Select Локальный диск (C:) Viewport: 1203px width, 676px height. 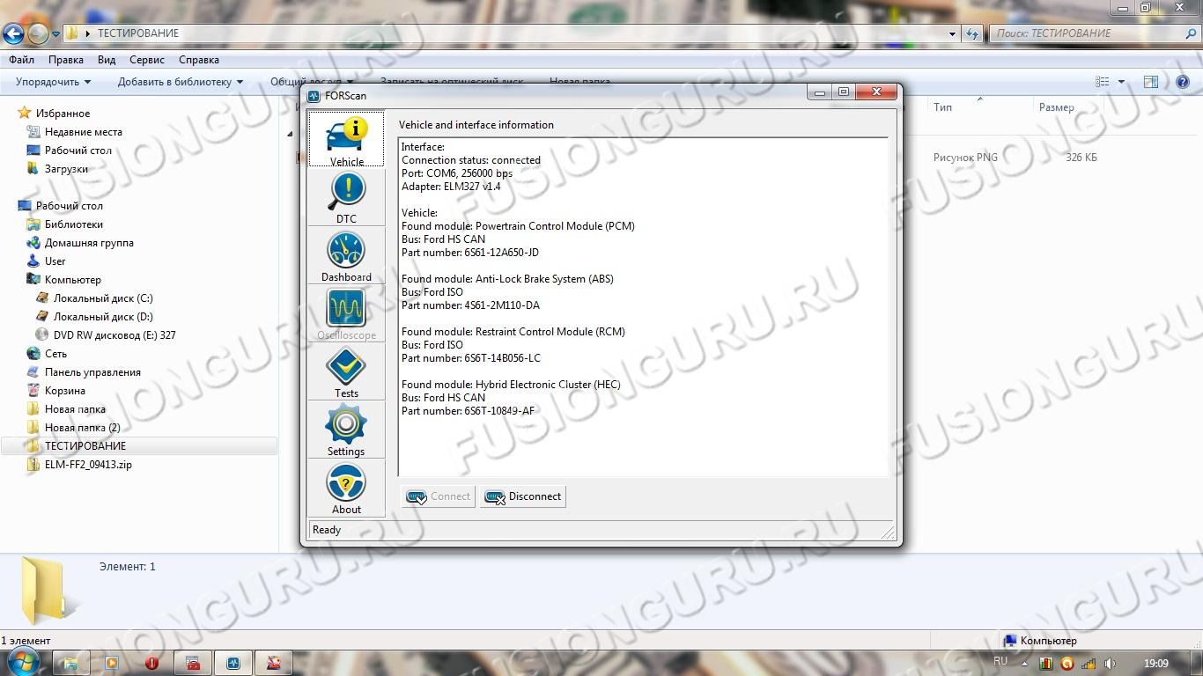pos(103,298)
